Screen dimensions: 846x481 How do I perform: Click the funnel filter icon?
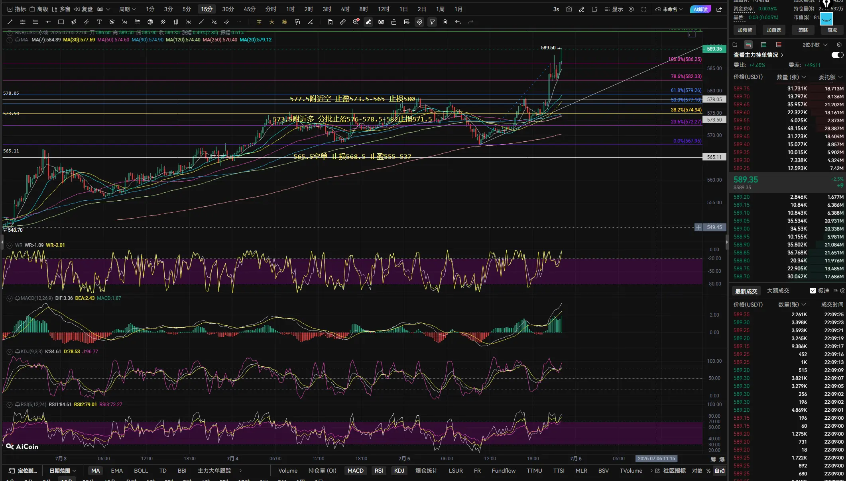[432, 22]
